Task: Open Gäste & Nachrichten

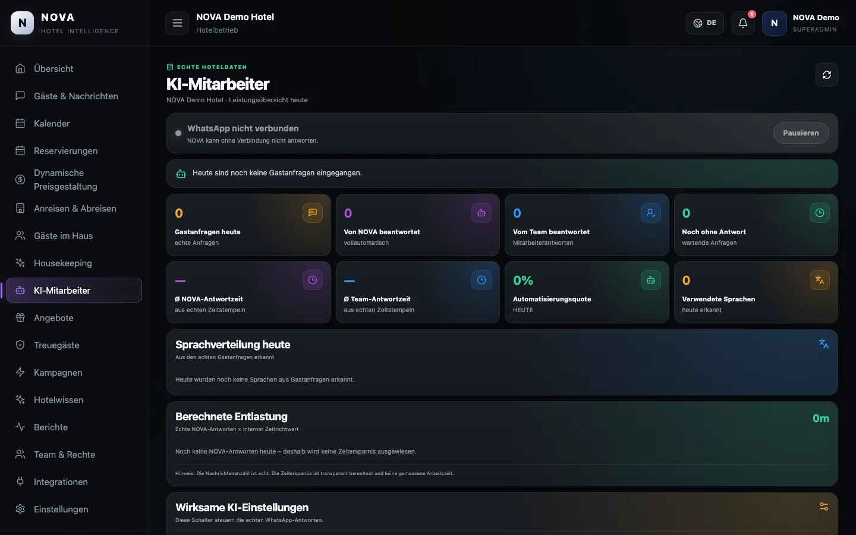Action: (74, 96)
